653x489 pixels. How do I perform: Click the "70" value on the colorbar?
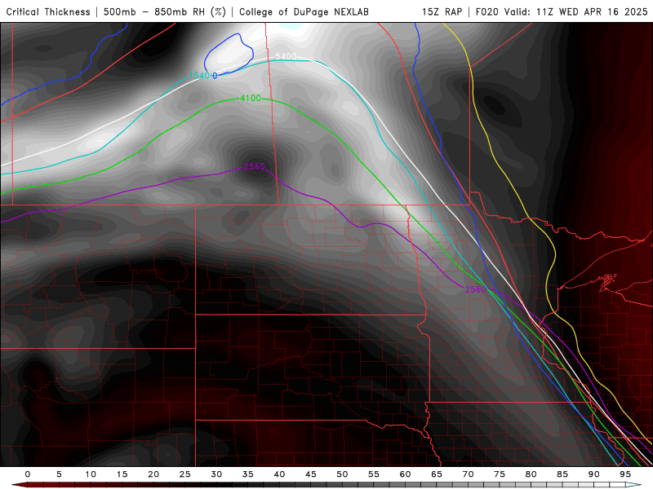[x=468, y=474]
